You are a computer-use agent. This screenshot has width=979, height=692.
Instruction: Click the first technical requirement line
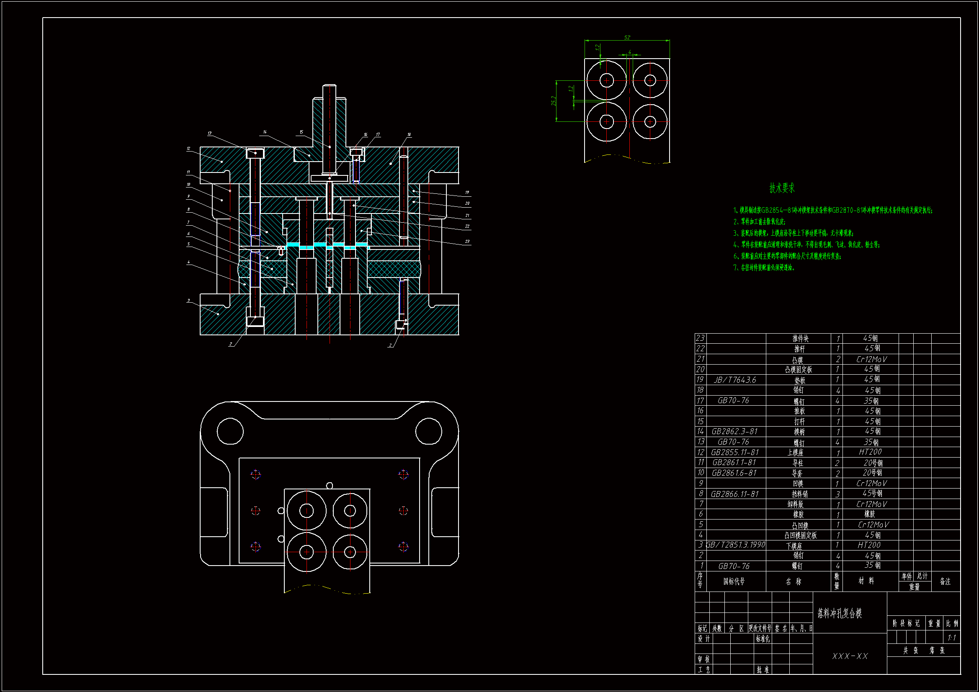(832, 210)
